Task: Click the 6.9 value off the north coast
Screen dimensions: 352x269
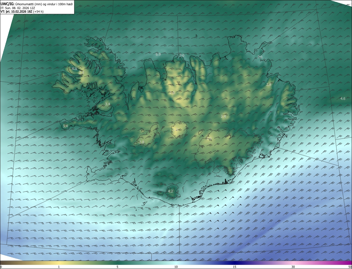Action: click(158, 54)
